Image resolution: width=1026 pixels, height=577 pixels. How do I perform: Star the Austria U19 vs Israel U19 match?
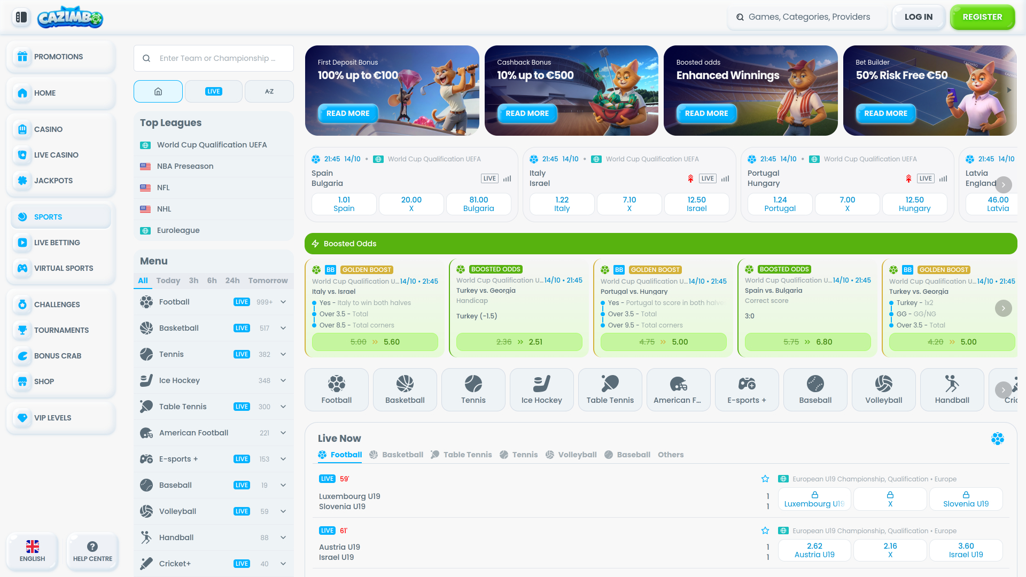765,531
